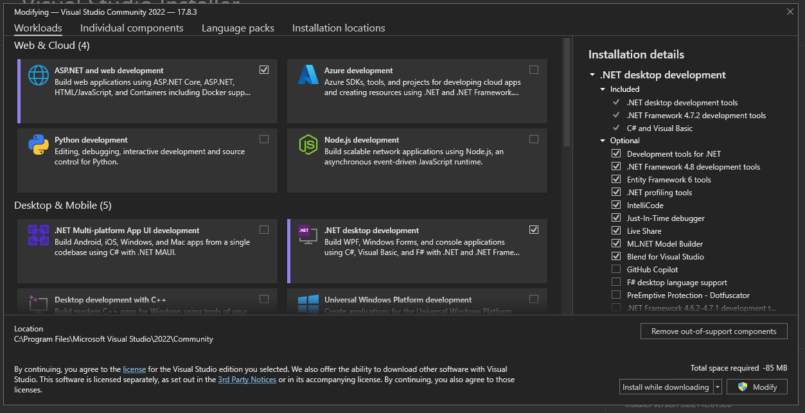Image resolution: width=805 pixels, height=413 pixels.
Task: Uncheck Blend for Visual Studio
Action: (x=616, y=256)
